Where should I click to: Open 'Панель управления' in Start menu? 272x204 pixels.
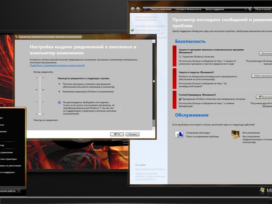click(x=6, y=152)
